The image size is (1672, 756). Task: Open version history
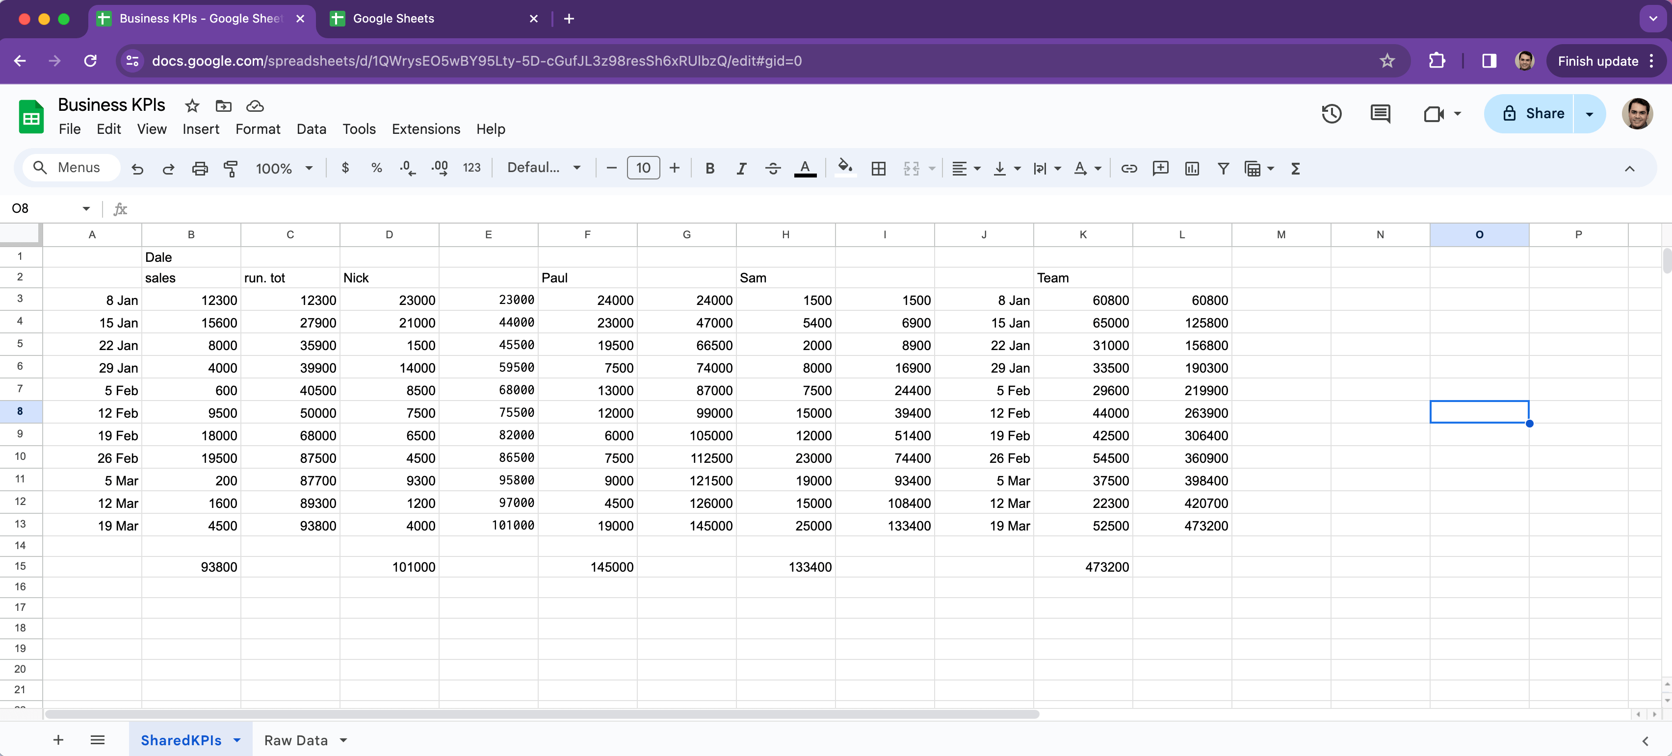coord(1331,113)
